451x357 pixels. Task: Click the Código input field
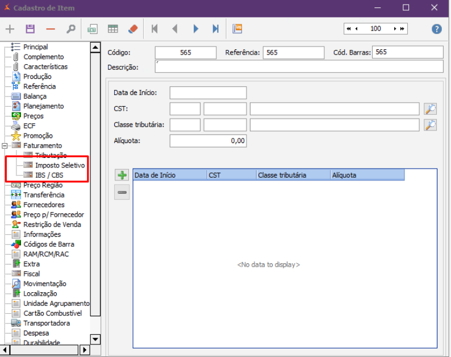[186, 53]
